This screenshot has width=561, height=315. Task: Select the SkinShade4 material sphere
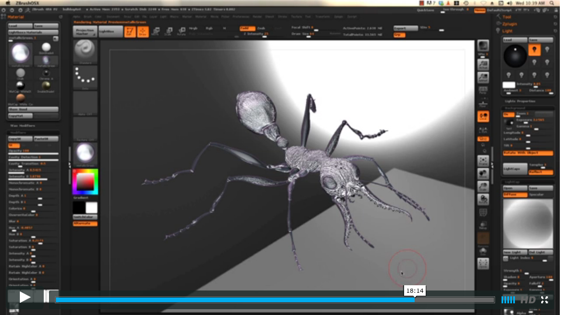(x=46, y=48)
